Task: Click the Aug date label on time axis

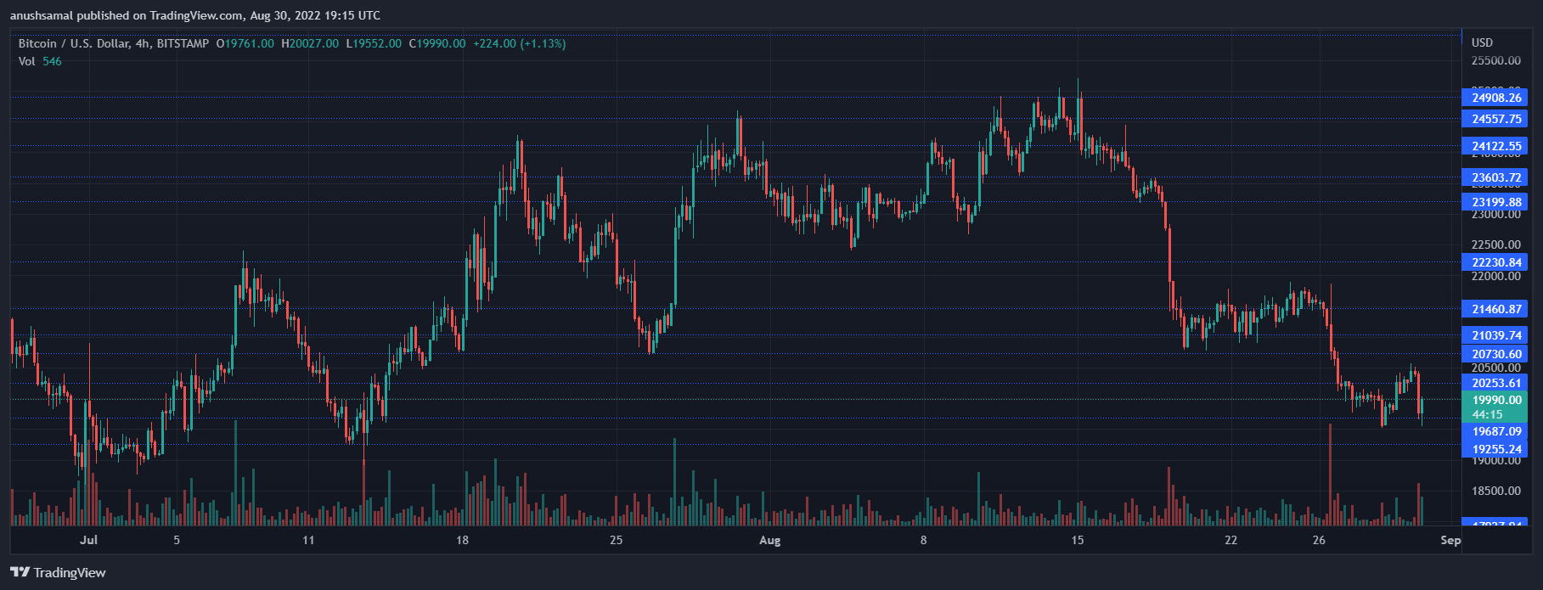Action: [769, 540]
